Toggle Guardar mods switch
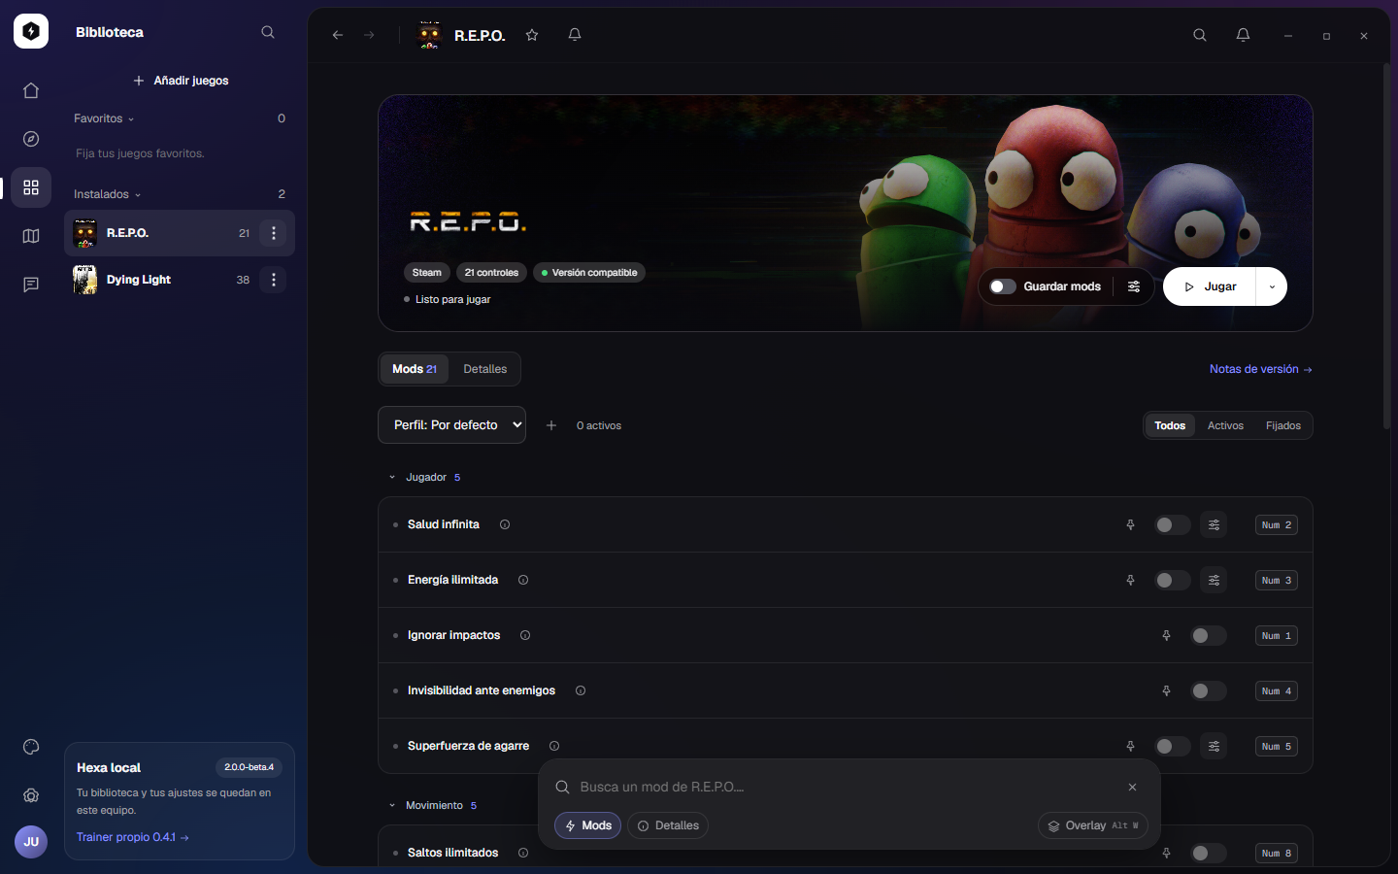 click(x=1003, y=286)
